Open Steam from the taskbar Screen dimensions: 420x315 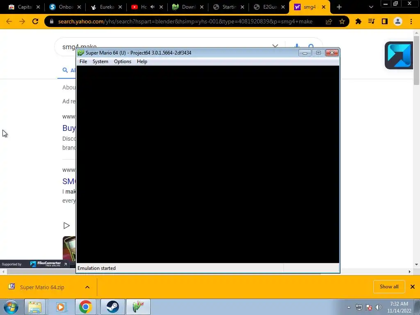tap(112, 307)
